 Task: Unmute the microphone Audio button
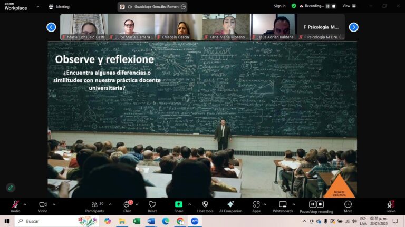point(15,207)
